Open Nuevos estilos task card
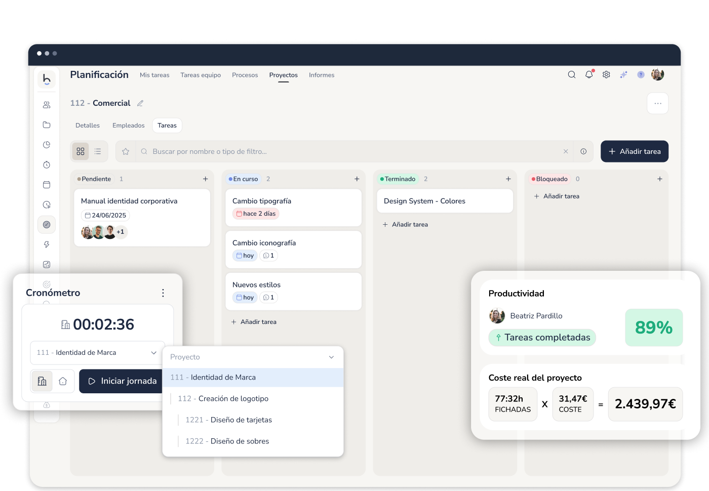The width and height of the screenshot is (709, 491). [x=293, y=292]
